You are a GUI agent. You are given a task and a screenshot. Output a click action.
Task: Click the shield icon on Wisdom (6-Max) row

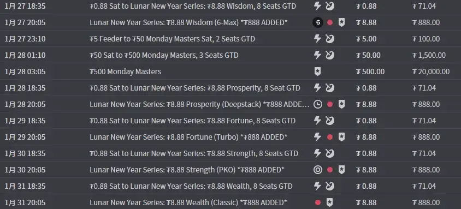[x=341, y=22]
